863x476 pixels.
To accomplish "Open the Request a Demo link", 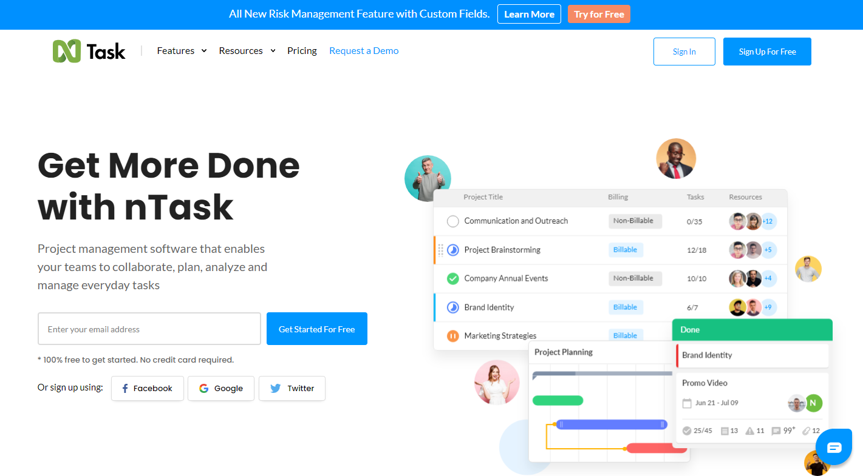I will tap(364, 51).
